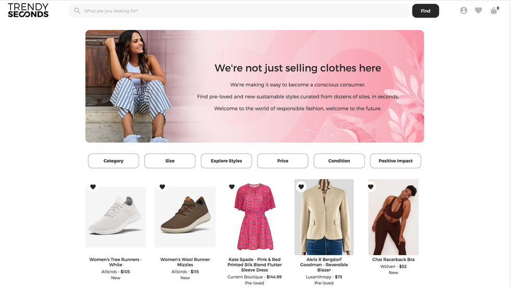Screen dimensions: 511x288
Task: Favorite the Kate Spade pink dress
Action: click(x=232, y=187)
